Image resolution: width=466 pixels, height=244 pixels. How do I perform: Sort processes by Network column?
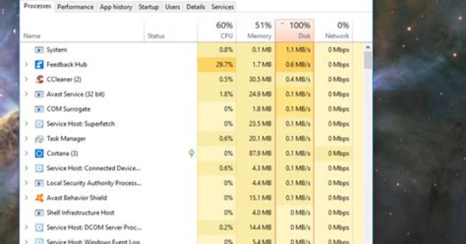click(334, 31)
